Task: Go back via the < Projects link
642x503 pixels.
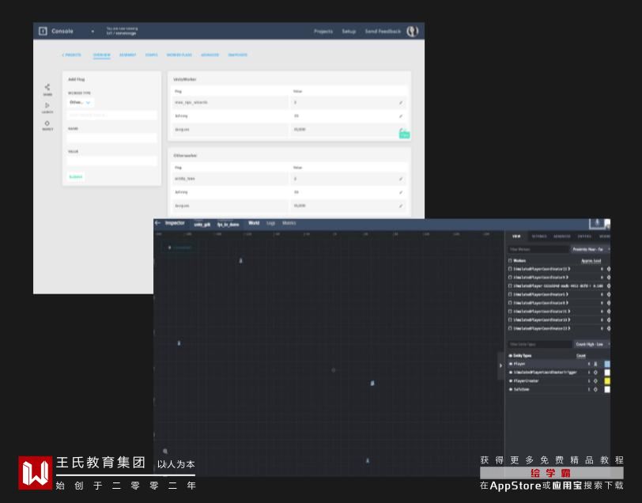Action: click(x=72, y=55)
